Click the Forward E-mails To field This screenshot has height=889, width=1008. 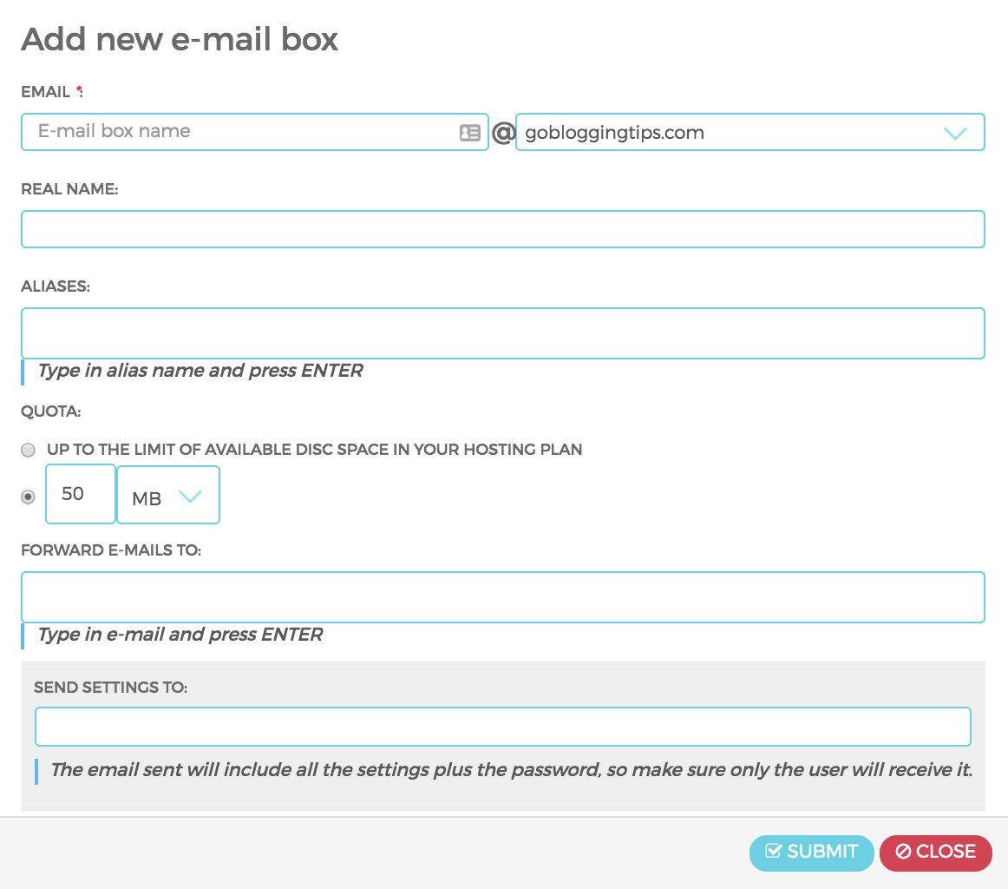tap(503, 597)
